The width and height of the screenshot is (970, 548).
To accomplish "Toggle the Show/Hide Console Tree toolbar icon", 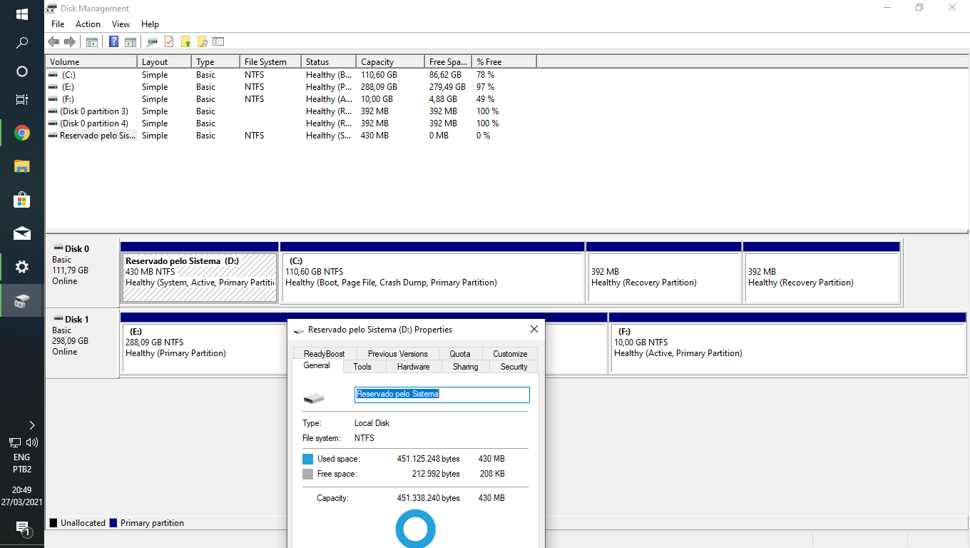I will coord(92,42).
